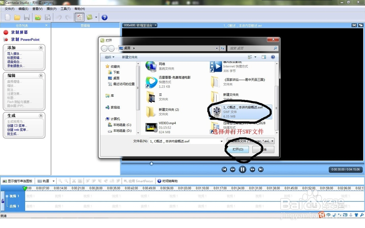Click 导入媒体... link

[x=15, y=54]
